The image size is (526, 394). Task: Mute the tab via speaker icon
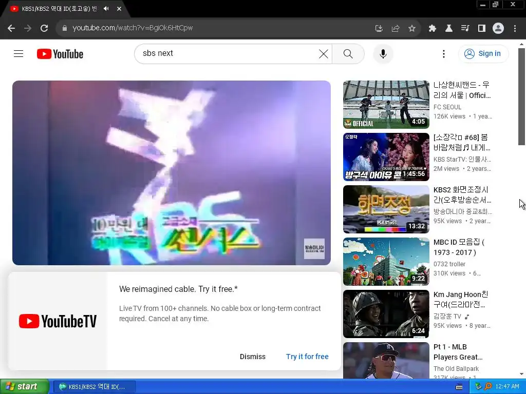click(x=106, y=9)
